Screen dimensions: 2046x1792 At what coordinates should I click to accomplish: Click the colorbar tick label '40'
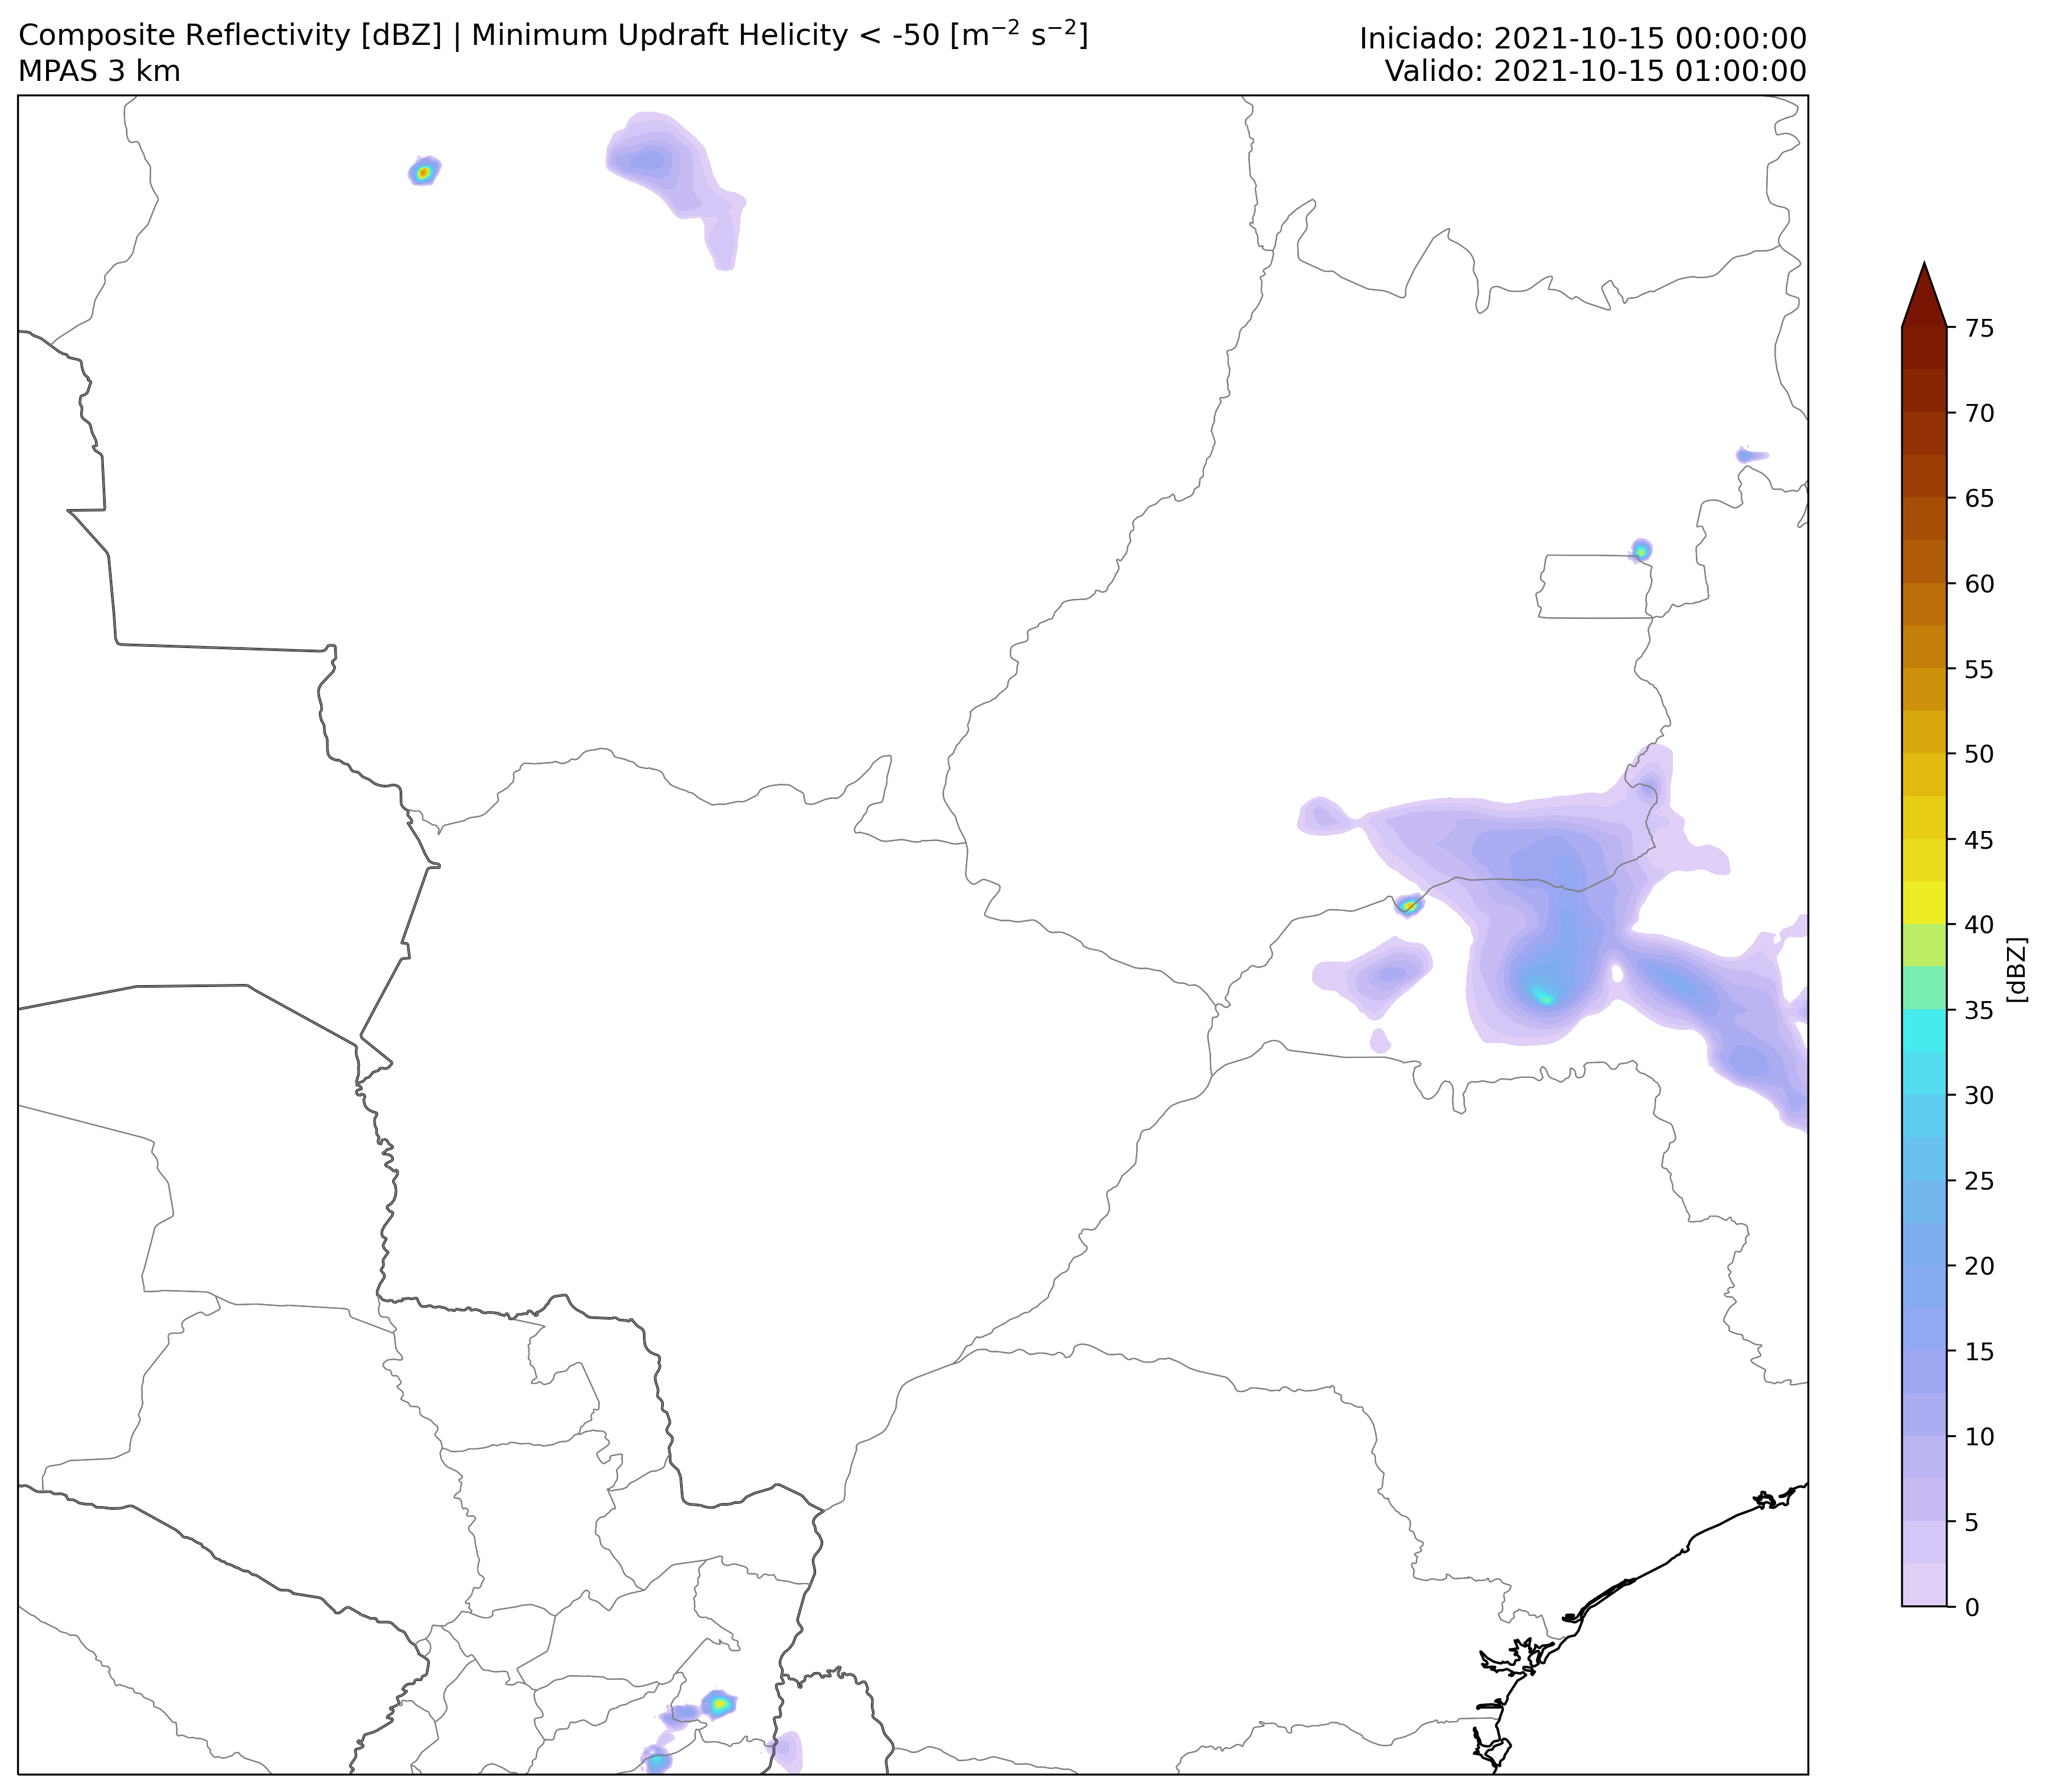[1979, 925]
